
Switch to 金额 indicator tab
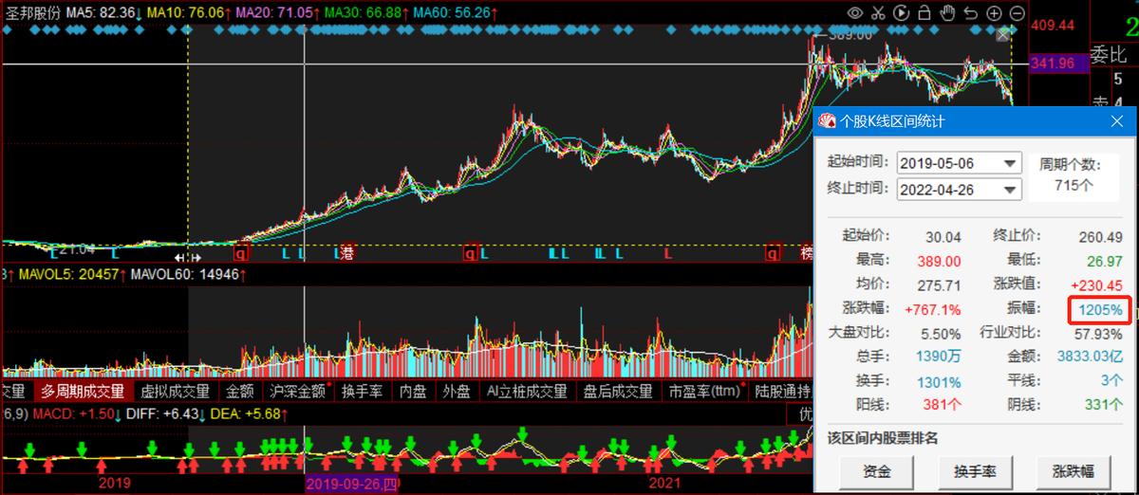click(x=240, y=391)
